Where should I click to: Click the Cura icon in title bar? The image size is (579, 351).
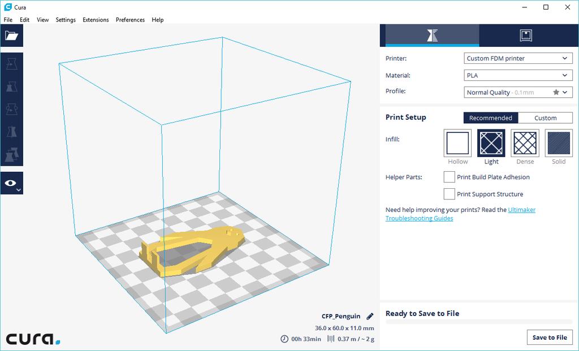(7, 7)
